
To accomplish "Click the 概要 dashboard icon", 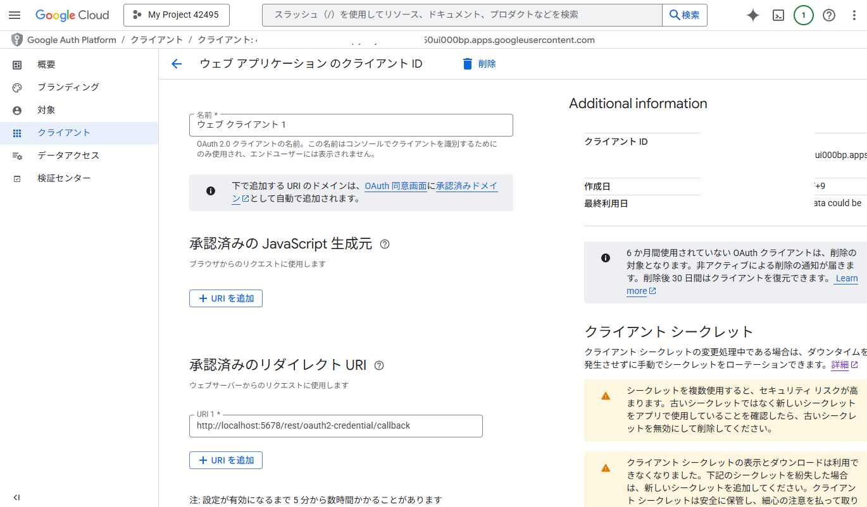I will 17,64.
